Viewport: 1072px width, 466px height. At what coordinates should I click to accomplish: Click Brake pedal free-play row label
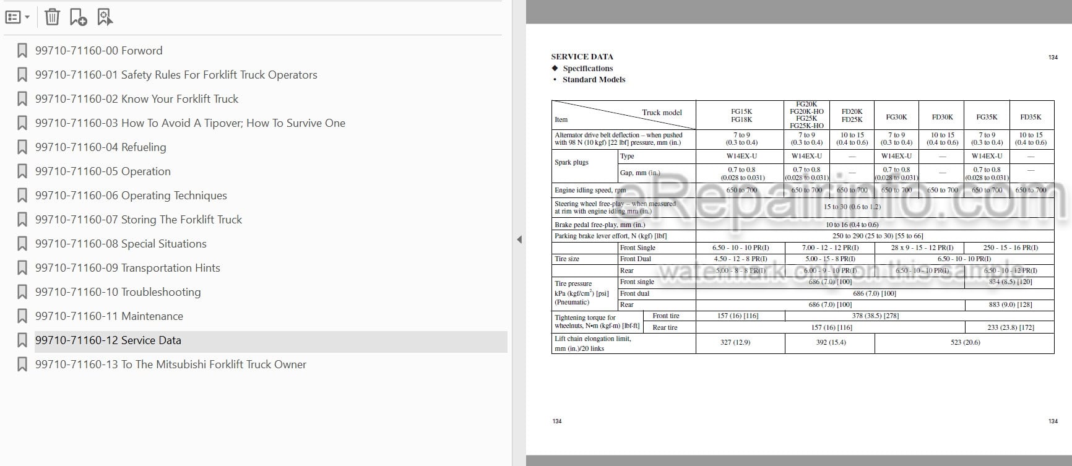pyautogui.click(x=600, y=225)
